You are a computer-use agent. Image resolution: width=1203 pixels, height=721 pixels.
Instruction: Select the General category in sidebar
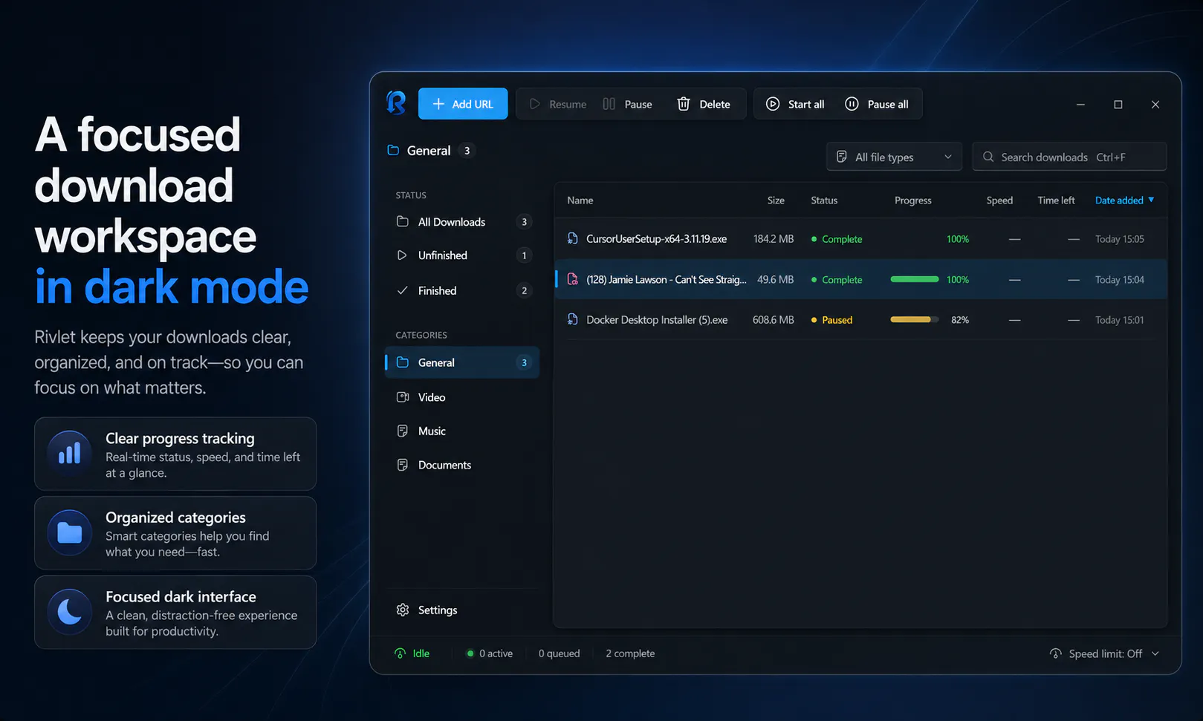462,362
